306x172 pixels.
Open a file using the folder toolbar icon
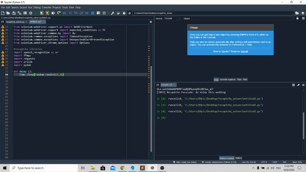pos(8,13)
